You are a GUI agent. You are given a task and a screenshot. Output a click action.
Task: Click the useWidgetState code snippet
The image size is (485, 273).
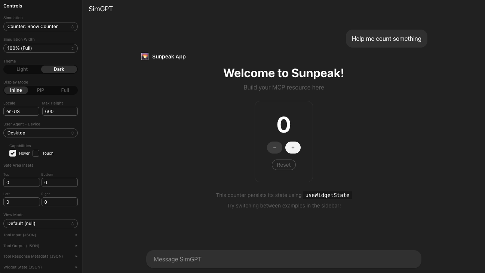327,195
